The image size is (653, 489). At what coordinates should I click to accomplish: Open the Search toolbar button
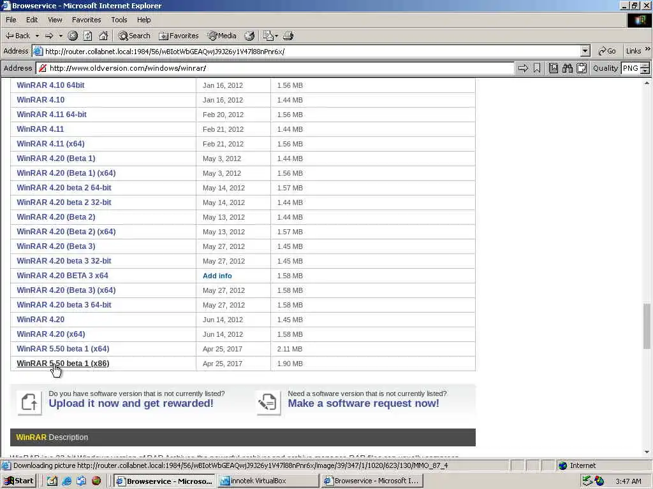(x=134, y=36)
